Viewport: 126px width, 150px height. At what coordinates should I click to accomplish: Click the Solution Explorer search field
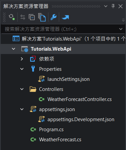tap(61, 29)
